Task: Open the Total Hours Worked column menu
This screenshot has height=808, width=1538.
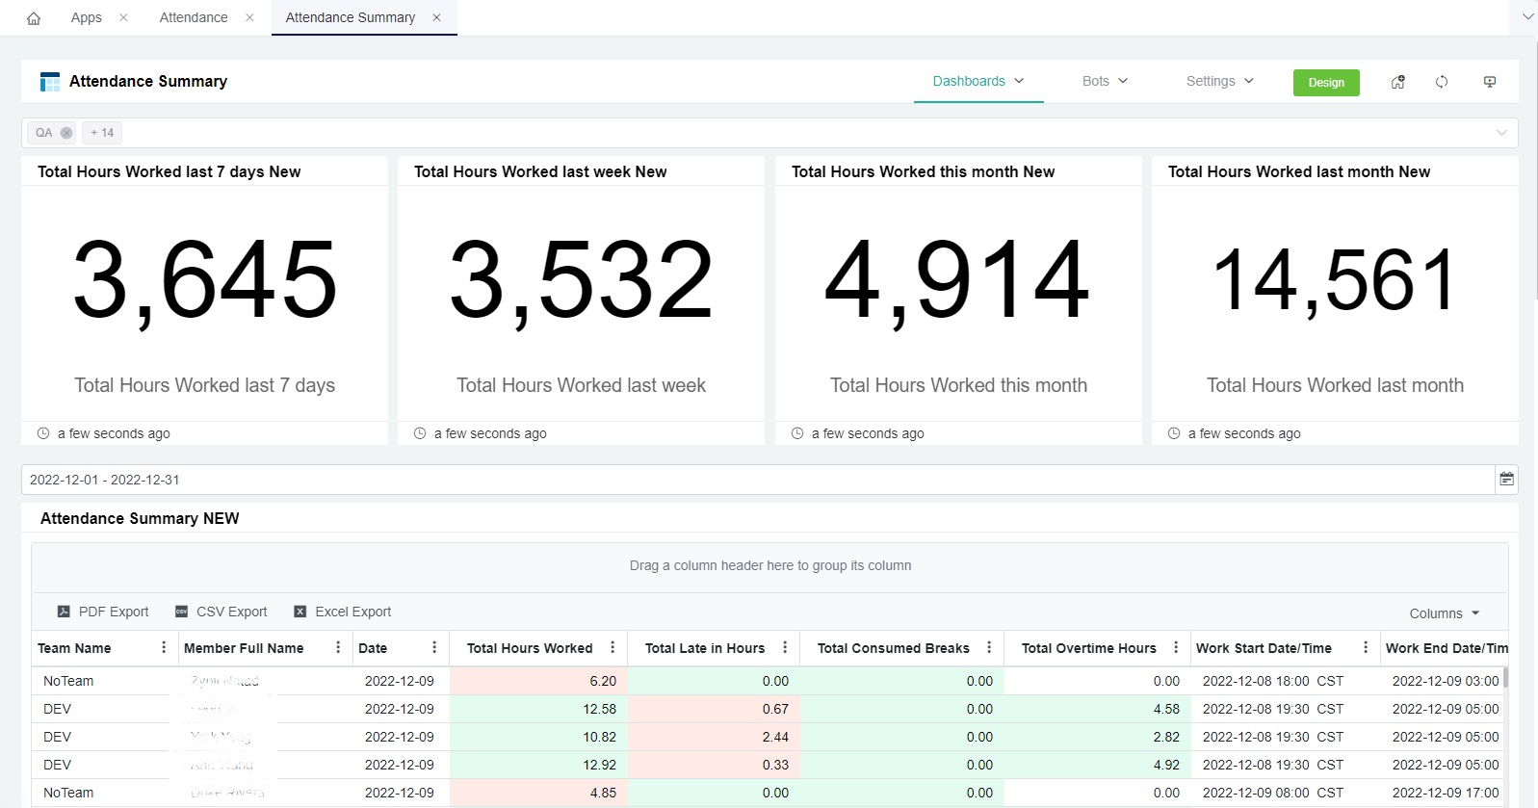Action: 613,648
